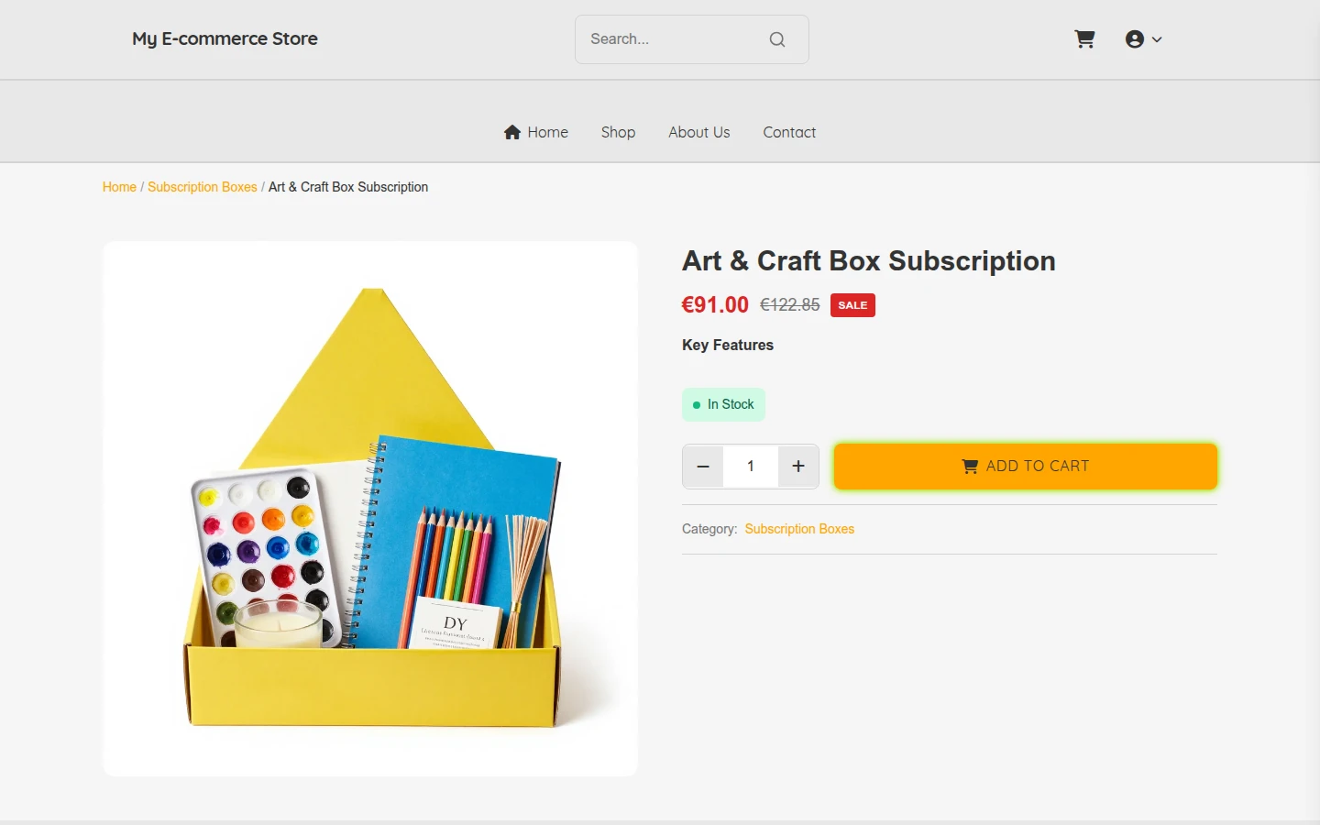This screenshot has height=825, width=1320.
Task: Open the Art & Craft box product image
Action: point(370,509)
